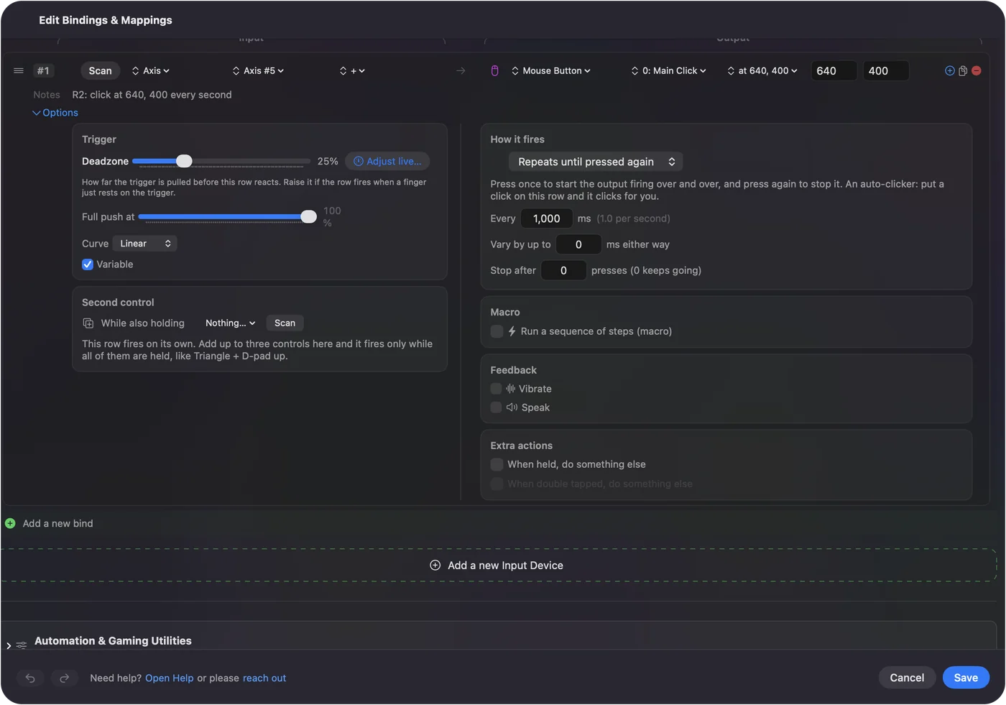Enable the Vibrate feedback checkbox
The image size is (1006, 705).
496,389
